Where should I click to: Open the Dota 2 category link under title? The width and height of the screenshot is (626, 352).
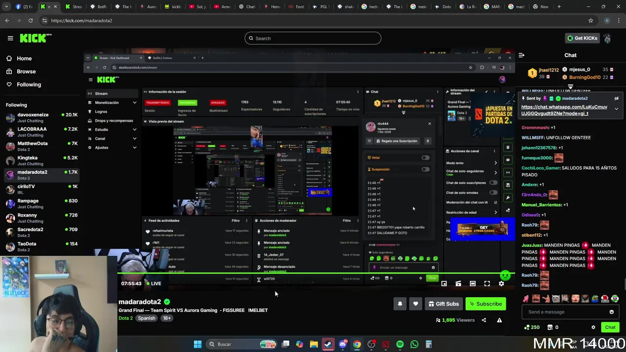126,318
